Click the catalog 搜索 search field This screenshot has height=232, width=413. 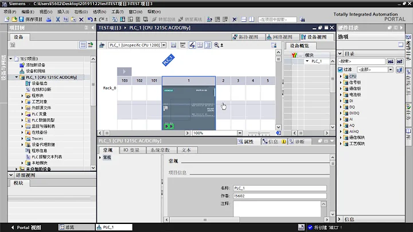click(361, 61)
